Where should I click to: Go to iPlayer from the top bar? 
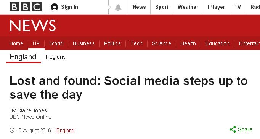(216, 7)
